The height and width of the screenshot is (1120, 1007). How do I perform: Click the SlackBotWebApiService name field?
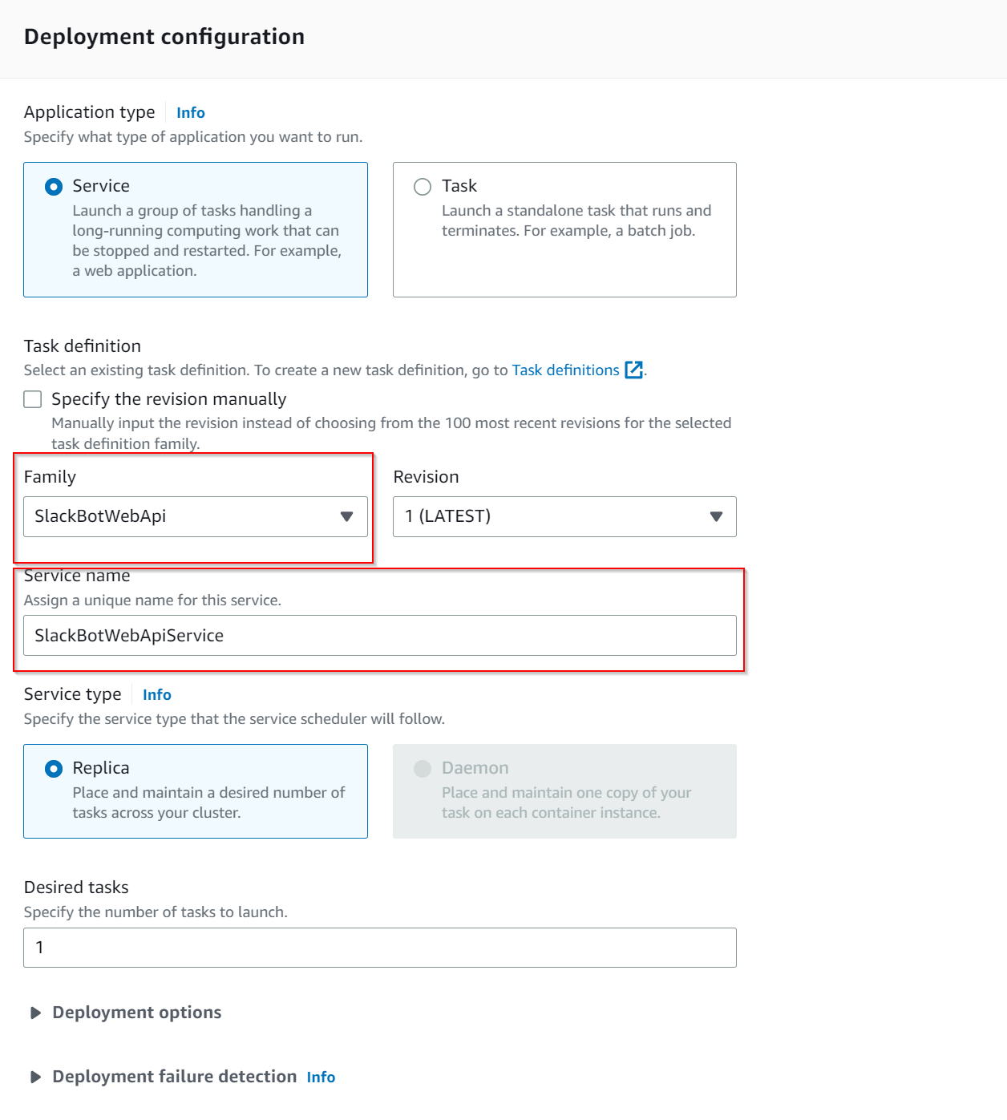pos(380,635)
